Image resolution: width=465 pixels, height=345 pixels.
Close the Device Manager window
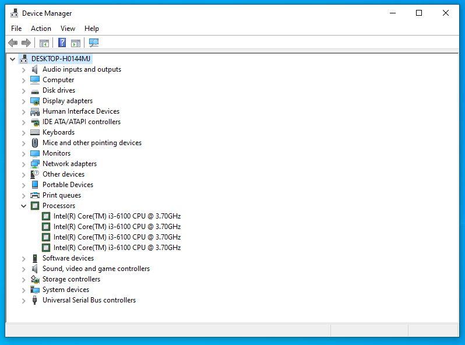445,13
